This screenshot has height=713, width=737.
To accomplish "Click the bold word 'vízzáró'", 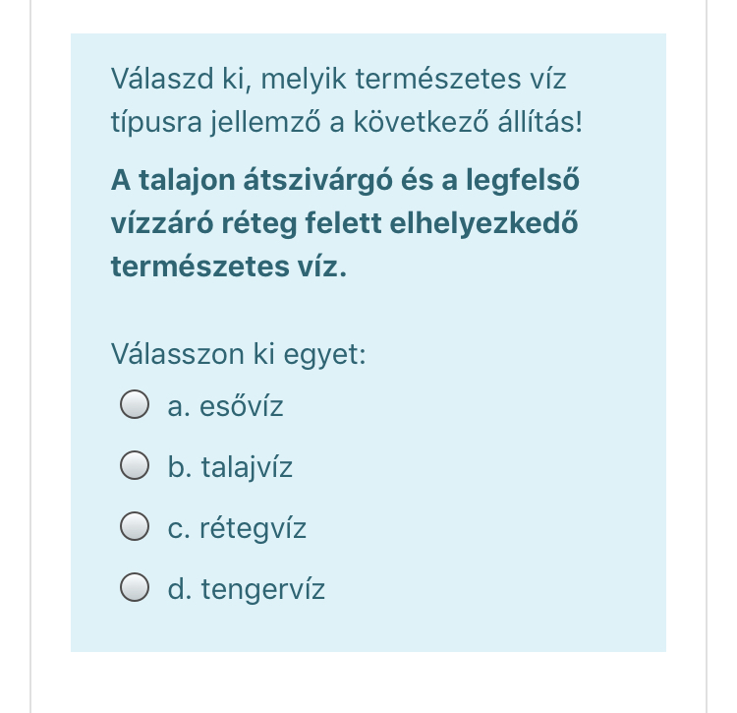I will click(x=162, y=223).
